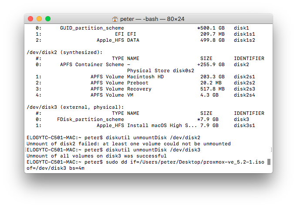Click 'Macintosh HD' volume name

click(145, 77)
